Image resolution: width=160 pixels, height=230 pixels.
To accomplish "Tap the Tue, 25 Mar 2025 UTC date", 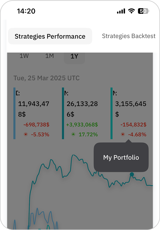I will click(47, 78).
